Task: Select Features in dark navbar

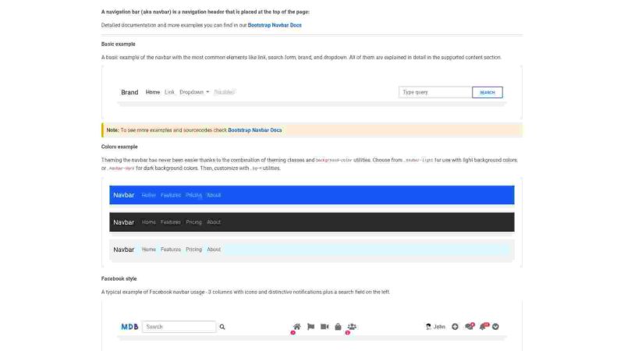Action: (x=171, y=222)
